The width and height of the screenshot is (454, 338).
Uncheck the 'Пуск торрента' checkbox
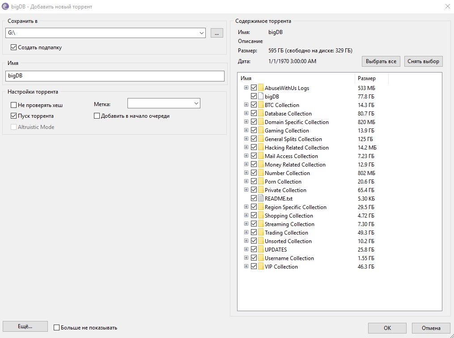(x=13, y=116)
